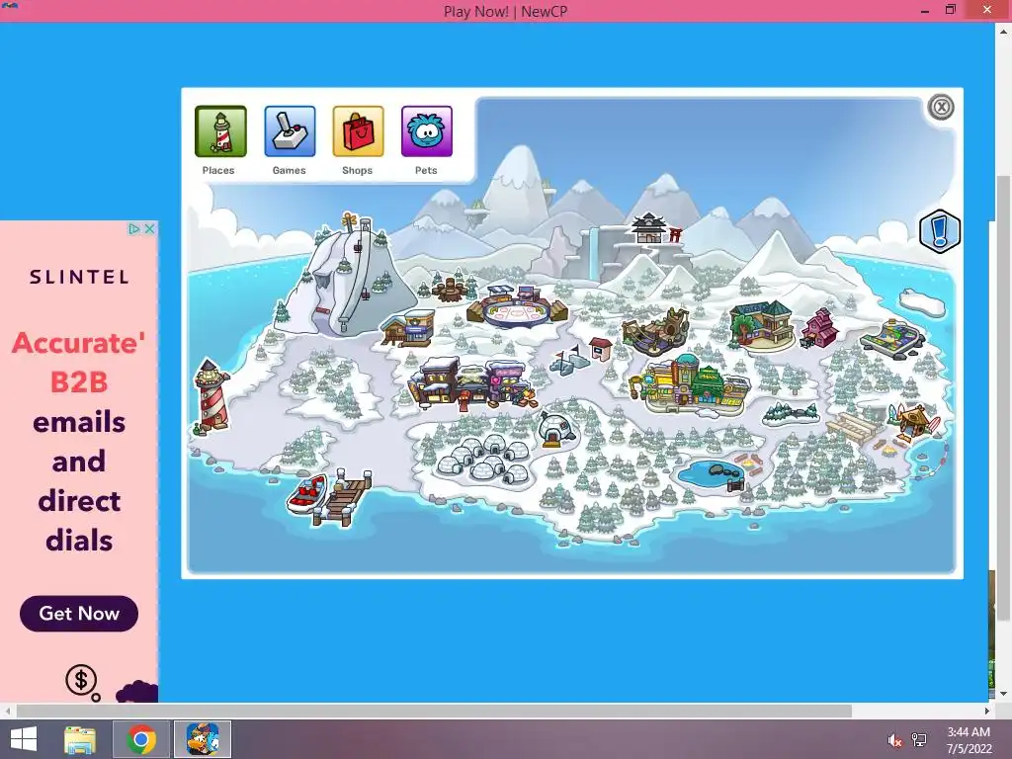Select the NewCP app in taskbar
Image resolution: width=1012 pixels, height=759 pixels.
pyautogui.click(x=203, y=739)
